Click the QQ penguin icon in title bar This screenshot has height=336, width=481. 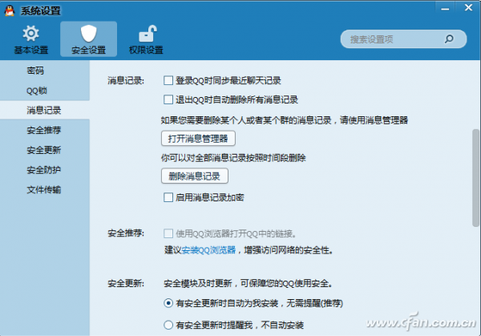tap(10, 10)
